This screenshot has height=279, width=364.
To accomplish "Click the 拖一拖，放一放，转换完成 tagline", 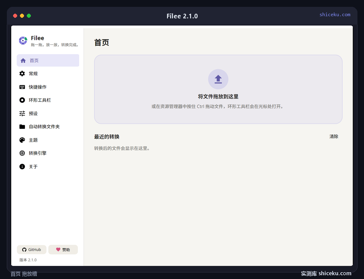I will click(x=55, y=45).
